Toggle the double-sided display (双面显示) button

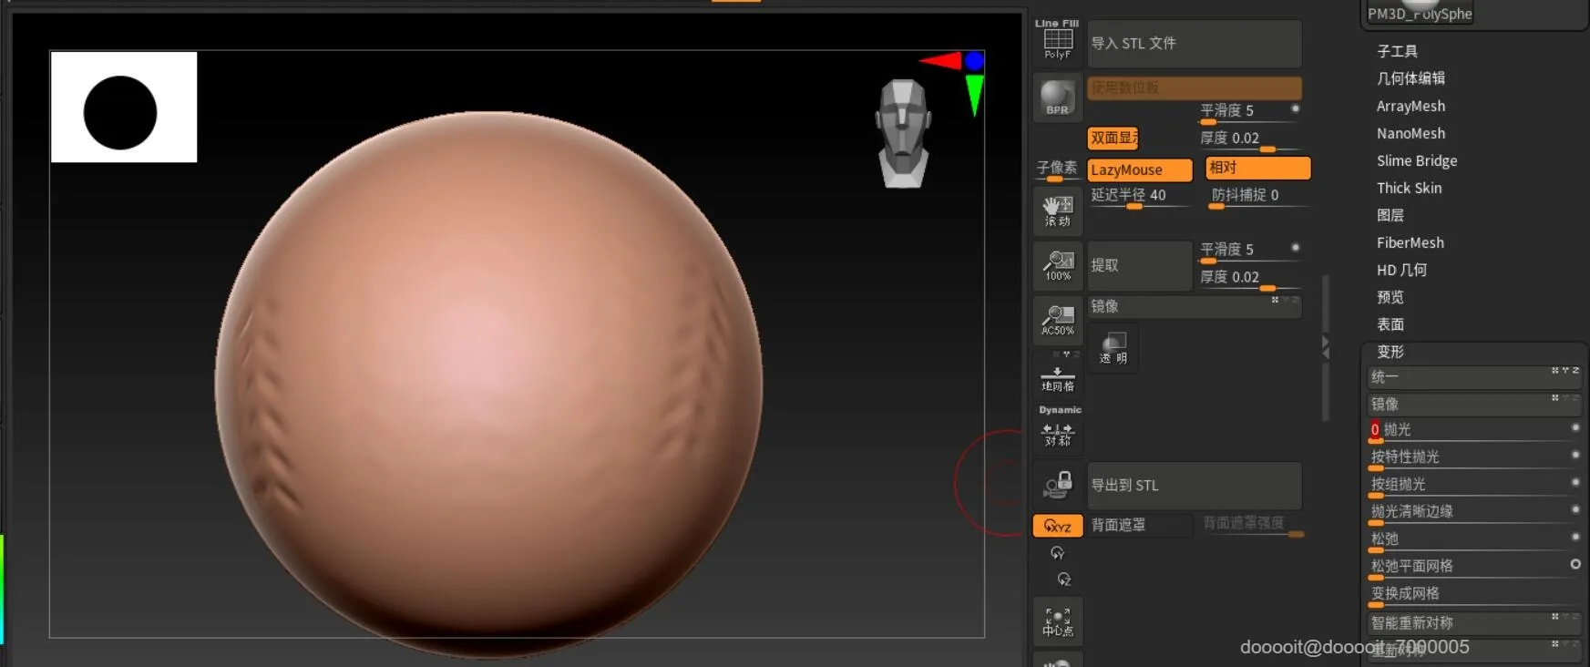click(x=1113, y=138)
